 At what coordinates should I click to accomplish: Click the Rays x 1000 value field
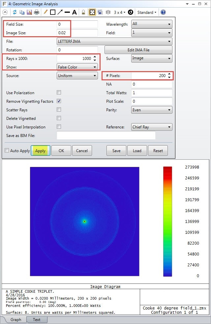pyautogui.click(x=75, y=59)
